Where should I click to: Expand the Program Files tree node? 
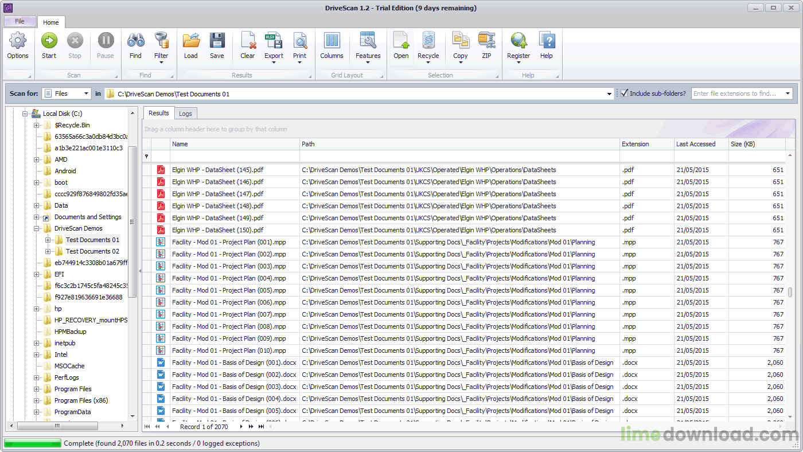[x=37, y=389]
